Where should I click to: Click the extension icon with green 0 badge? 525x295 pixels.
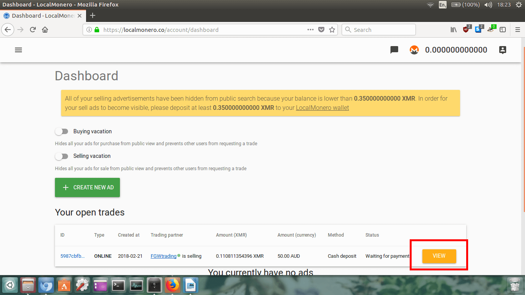coord(491,29)
